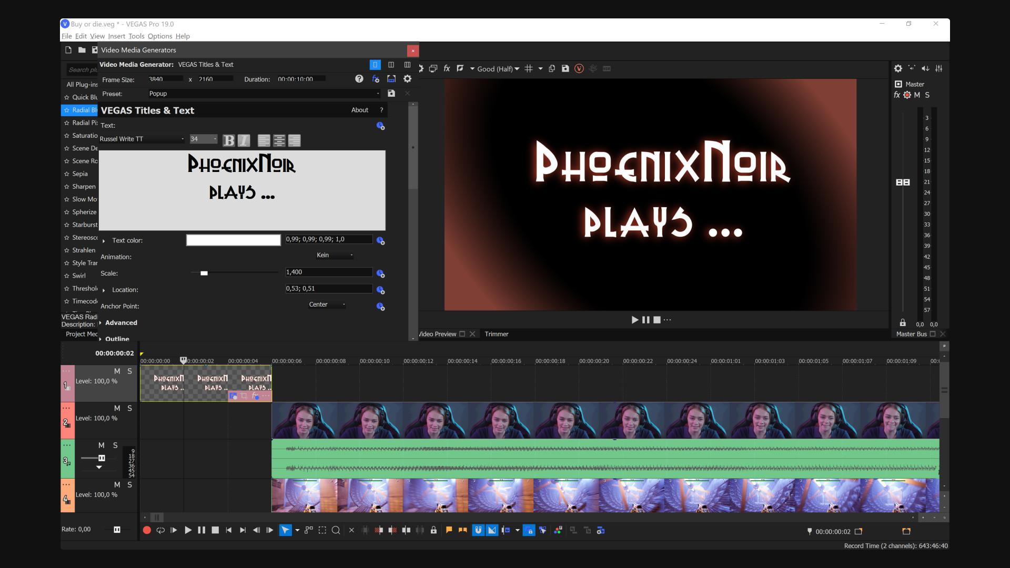Select the Zoom magnifier tool in the timeline toolbar
Image resolution: width=1010 pixels, height=568 pixels.
click(335, 530)
